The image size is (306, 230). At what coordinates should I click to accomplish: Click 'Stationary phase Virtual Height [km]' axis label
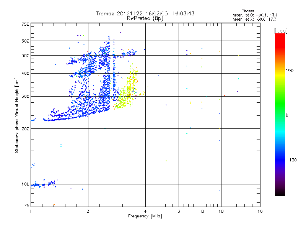(16, 115)
